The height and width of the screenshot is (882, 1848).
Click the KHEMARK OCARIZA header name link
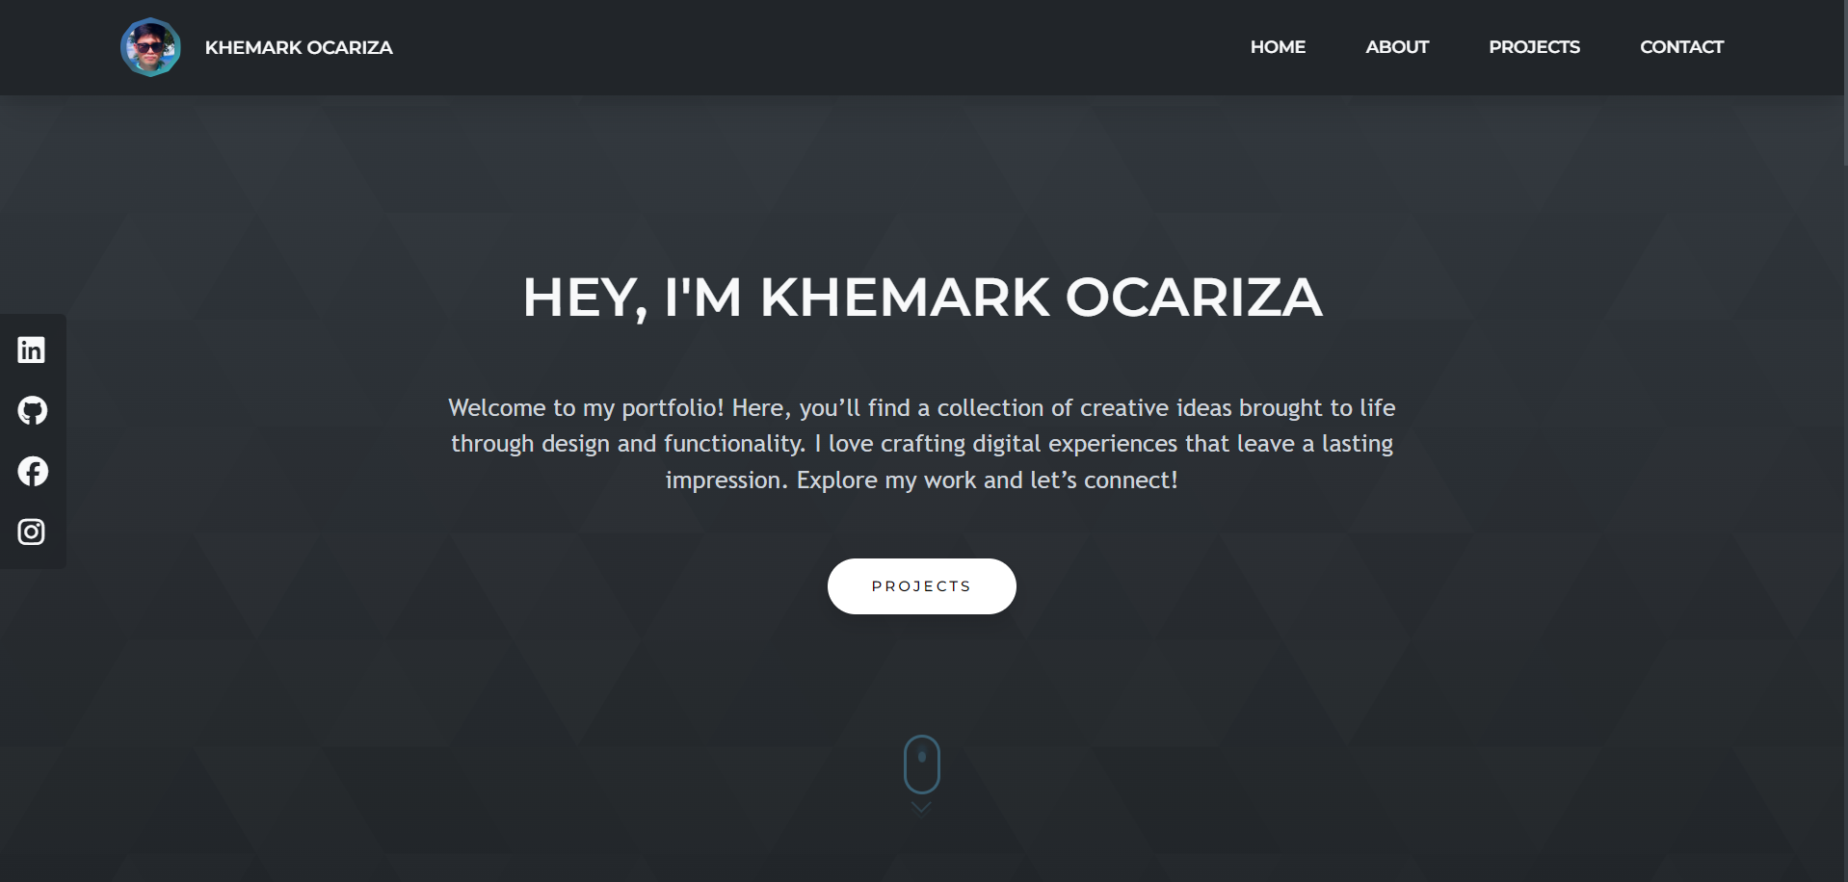point(299,47)
